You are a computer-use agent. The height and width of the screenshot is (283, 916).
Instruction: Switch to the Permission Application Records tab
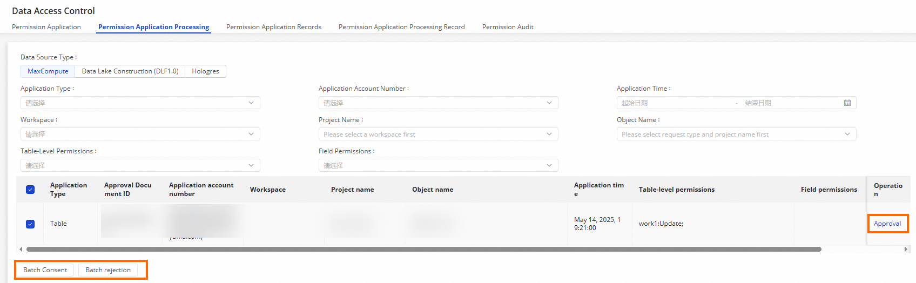(x=274, y=27)
